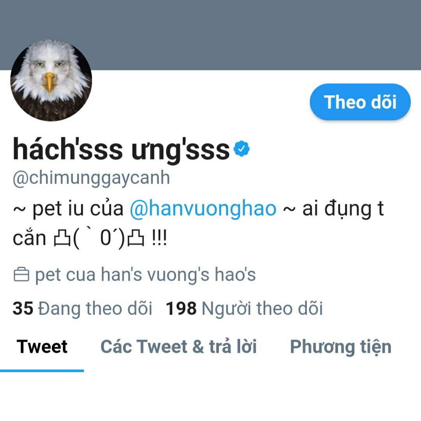Image resolution: width=421 pixels, height=421 pixels.
Task: Switch to the Tweet tab
Action: coord(42,347)
